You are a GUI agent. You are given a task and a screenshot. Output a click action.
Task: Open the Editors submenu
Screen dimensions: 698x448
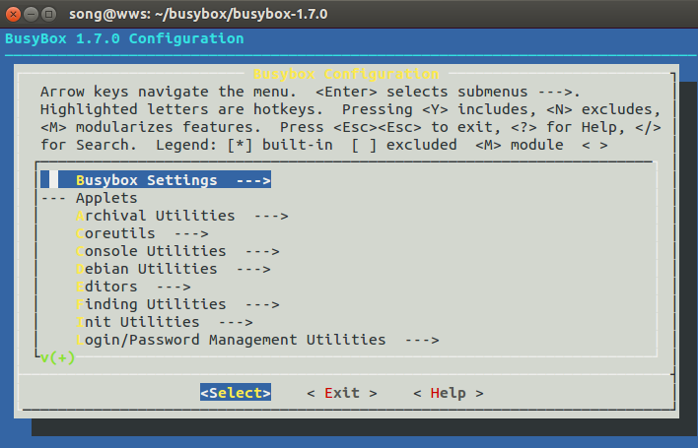133,287
